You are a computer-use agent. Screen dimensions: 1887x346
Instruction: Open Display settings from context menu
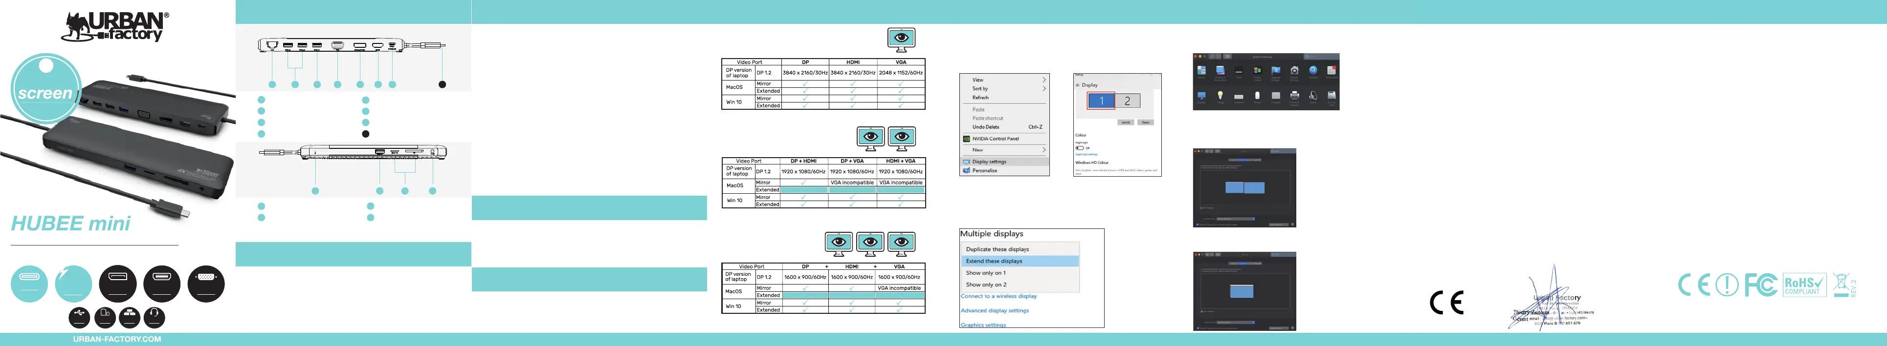[1004, 162]
